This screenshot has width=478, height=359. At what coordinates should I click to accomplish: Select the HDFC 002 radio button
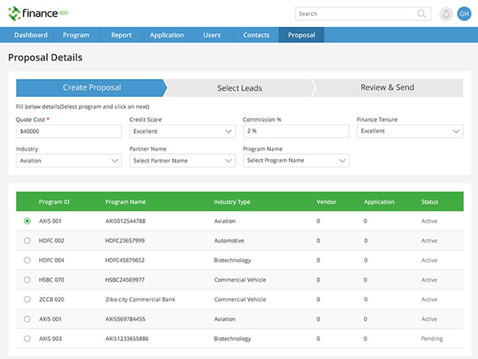[x=27, y=241]
